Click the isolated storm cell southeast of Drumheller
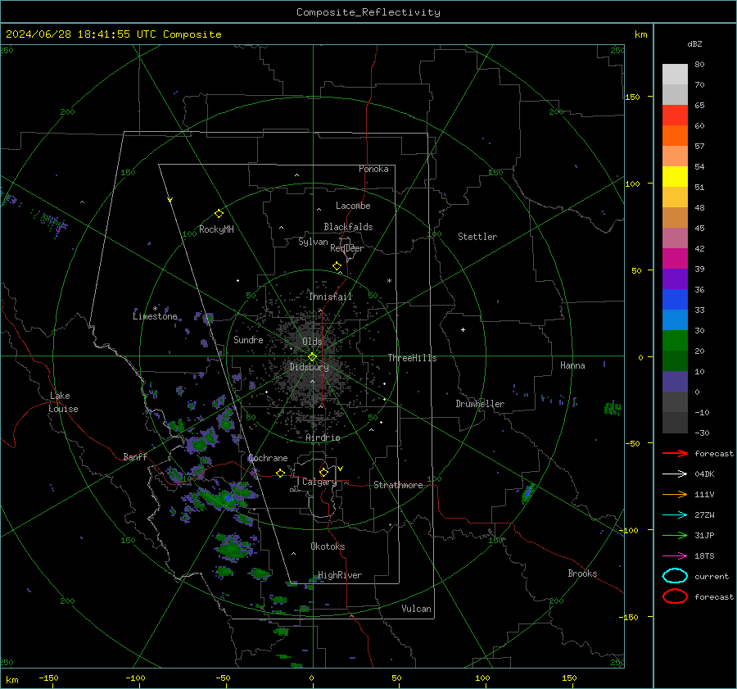The height and width of the screenshot is (689, 737). point(527,492)
